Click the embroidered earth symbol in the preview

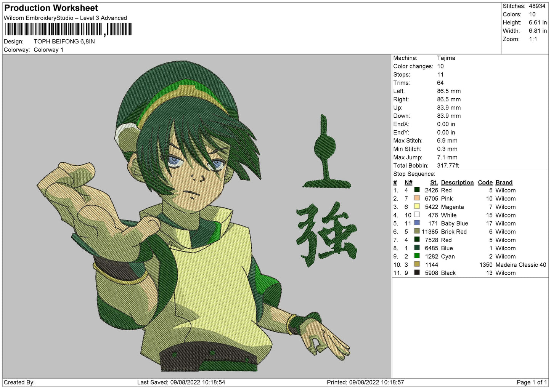point(326,151)
